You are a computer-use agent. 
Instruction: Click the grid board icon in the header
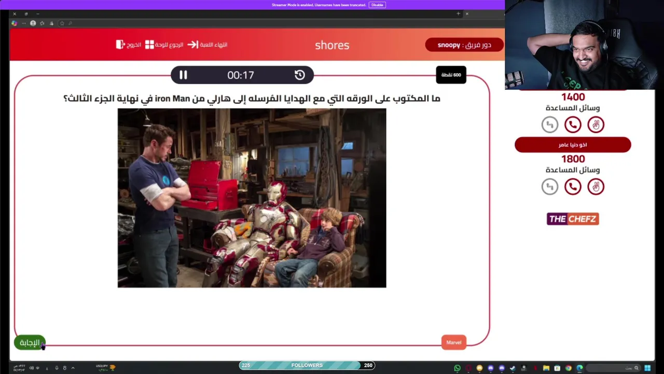tap(149, 45)
